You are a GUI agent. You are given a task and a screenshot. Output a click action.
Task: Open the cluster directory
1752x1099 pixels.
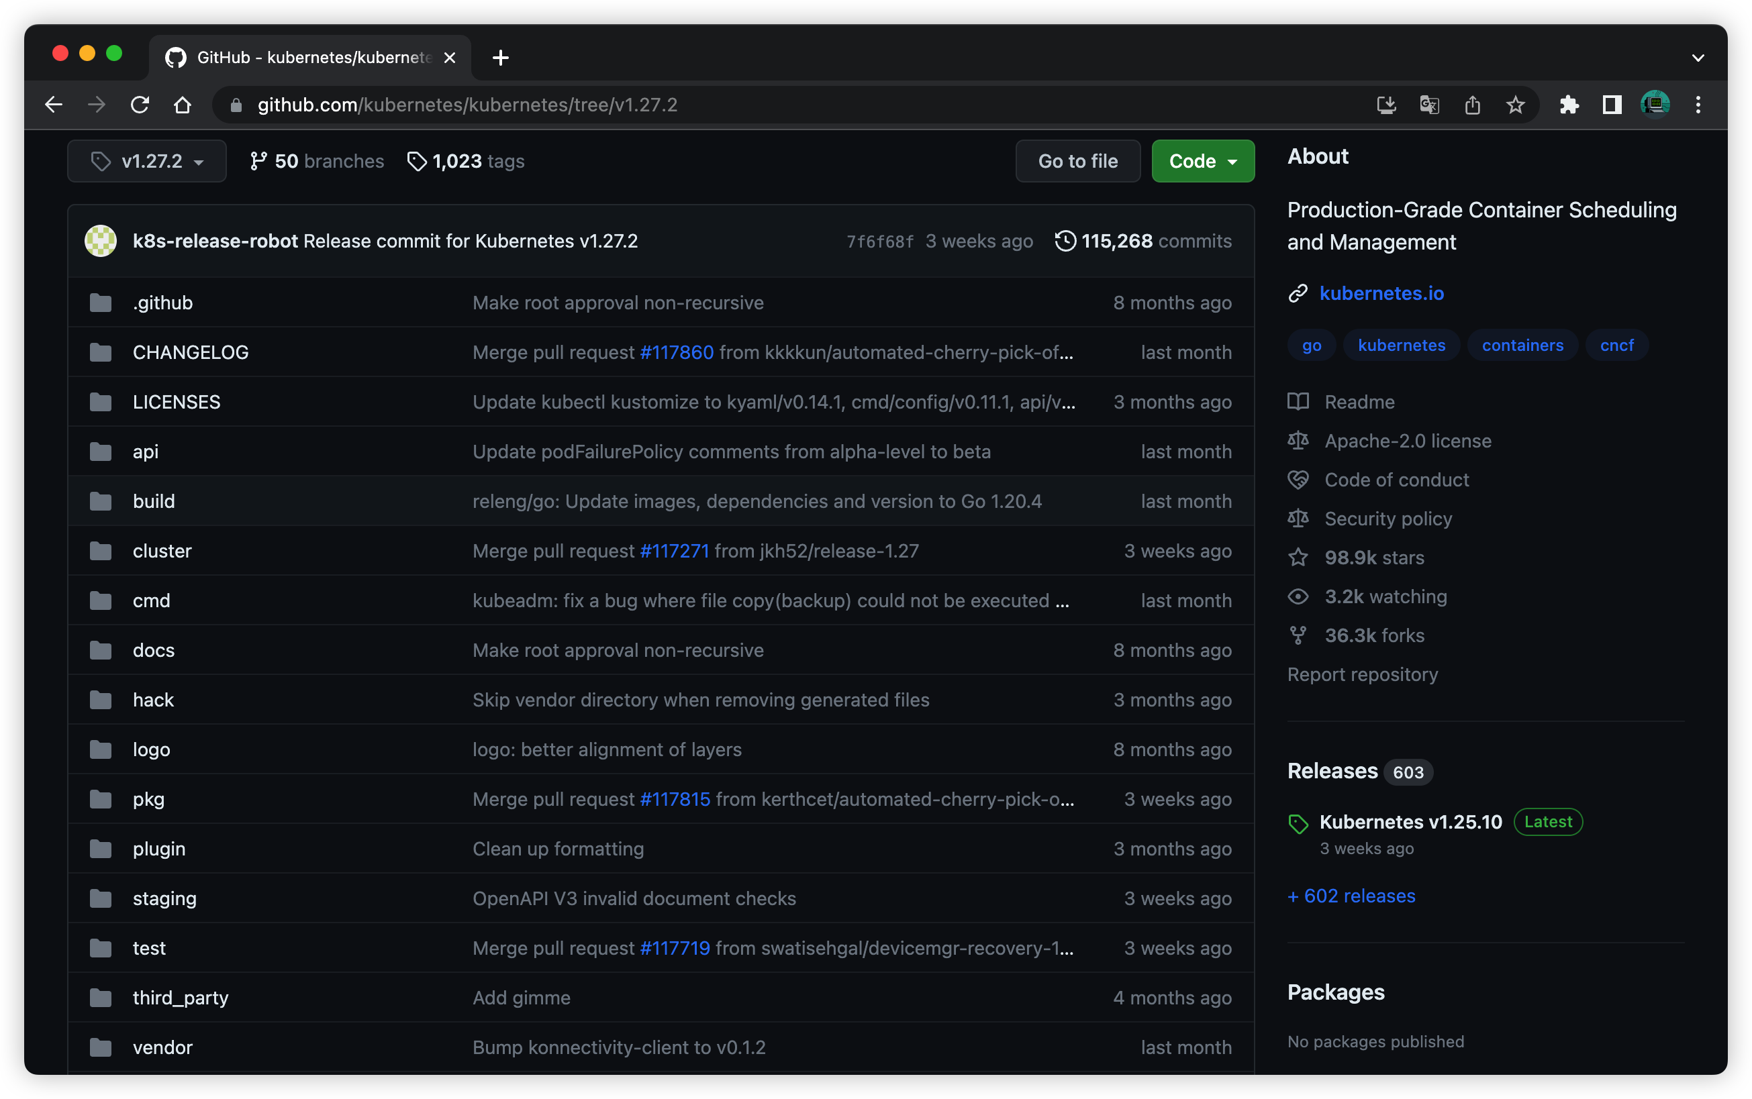point(162,550)
